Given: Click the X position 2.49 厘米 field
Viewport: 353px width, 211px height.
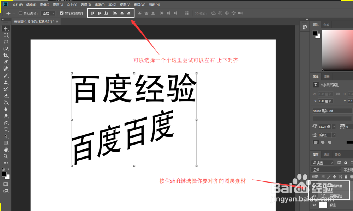Looking at the screenshot, I should 325,101.
